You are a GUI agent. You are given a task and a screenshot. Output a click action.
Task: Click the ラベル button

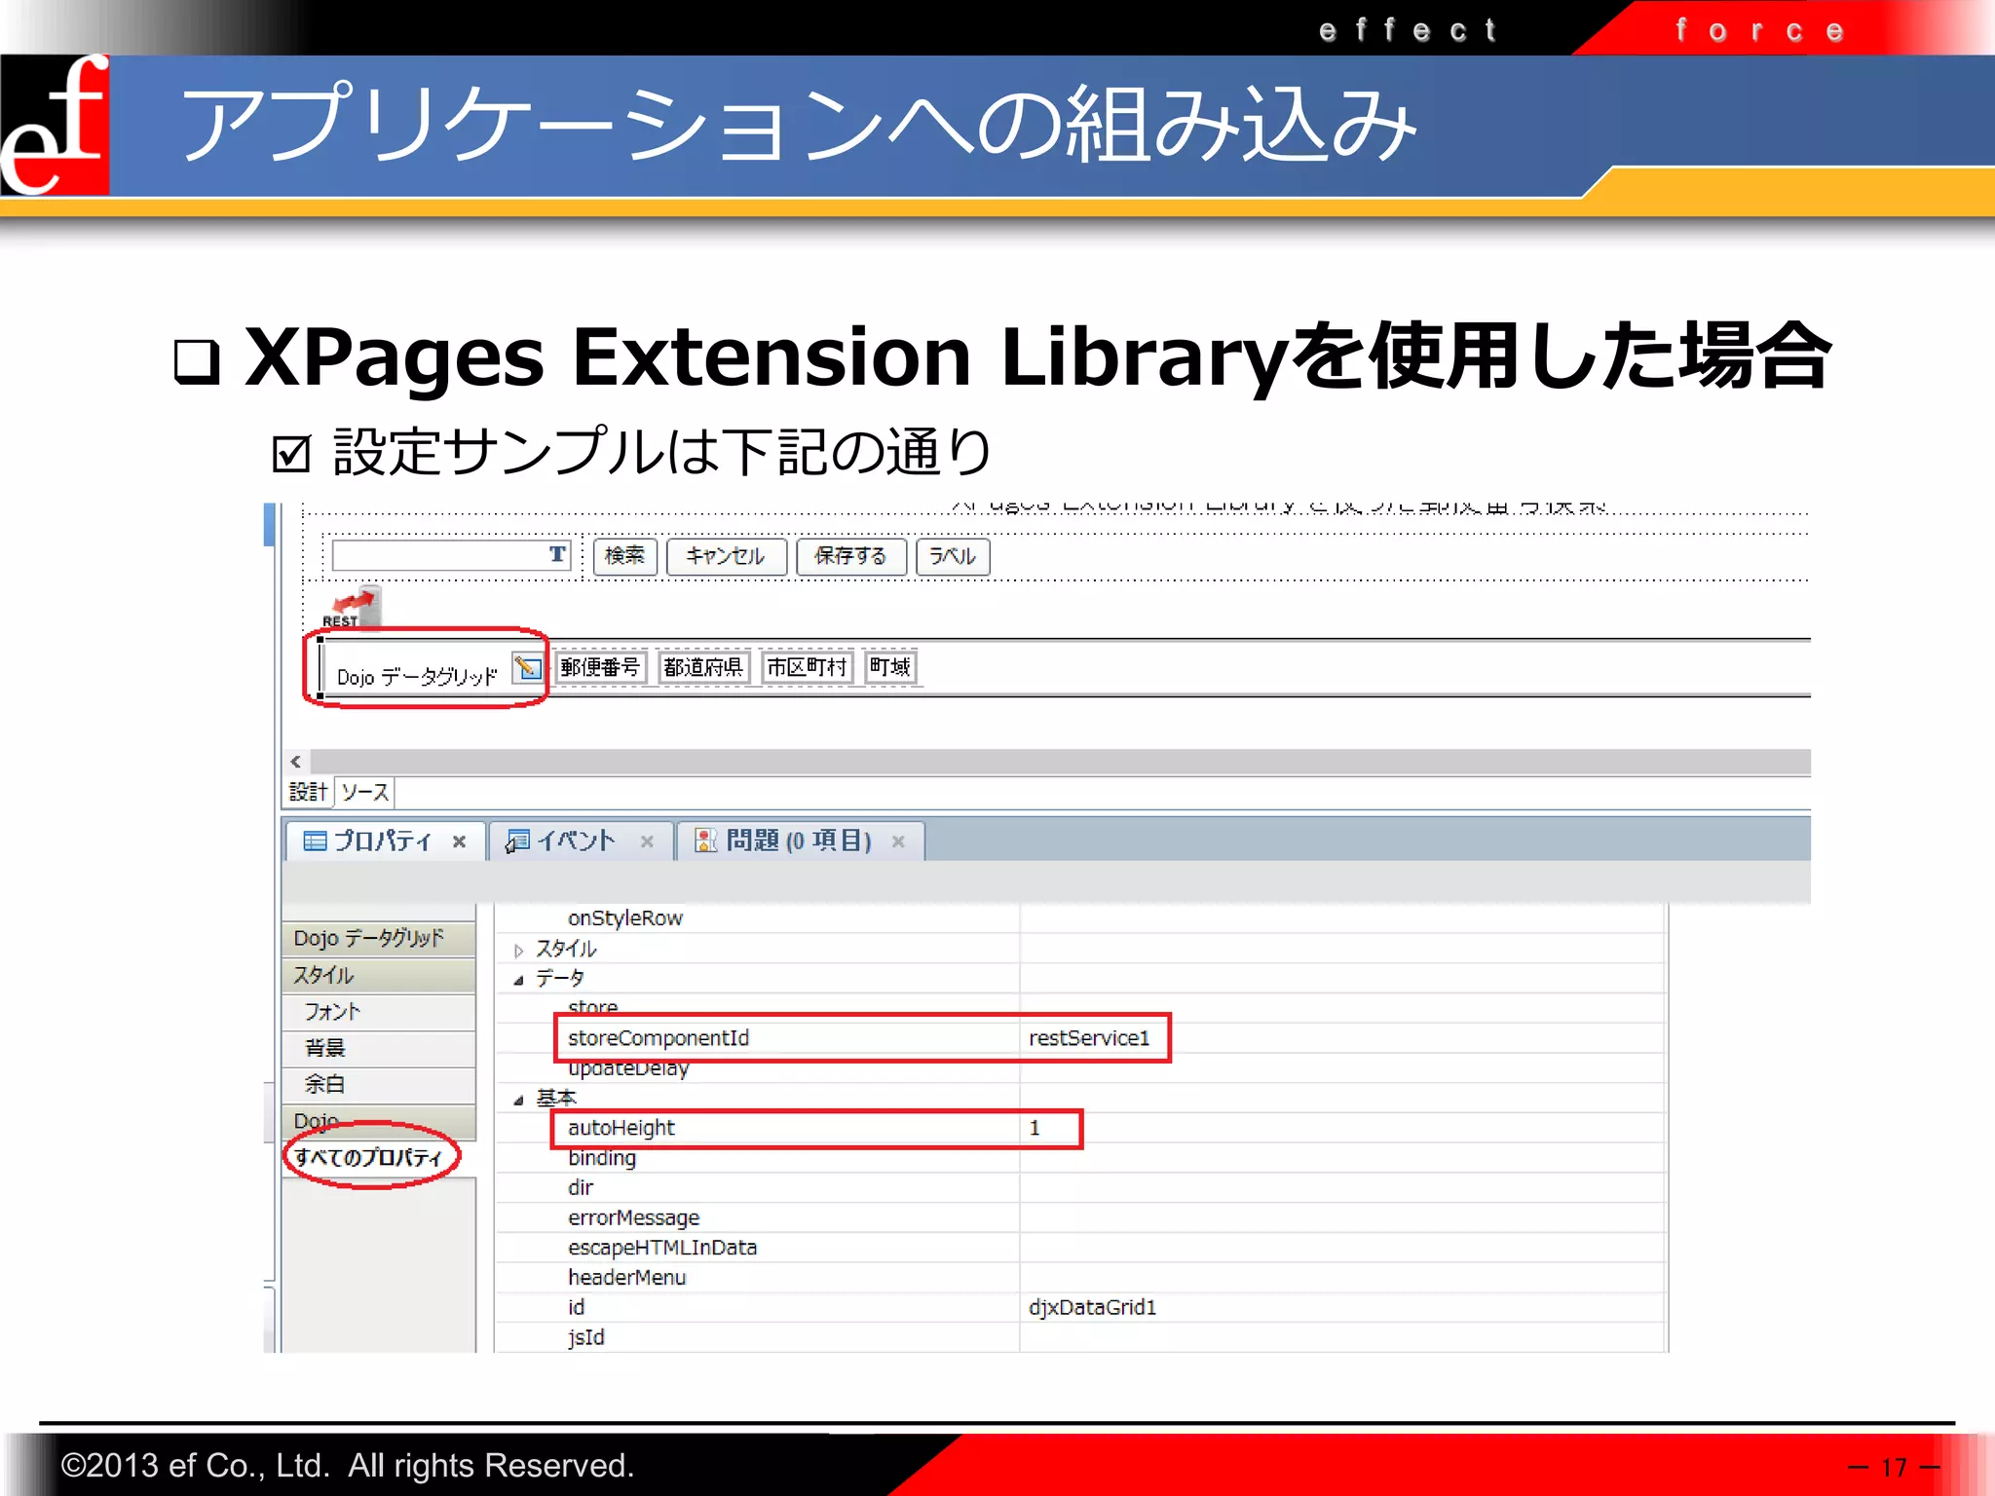click(x=952, y=556)
